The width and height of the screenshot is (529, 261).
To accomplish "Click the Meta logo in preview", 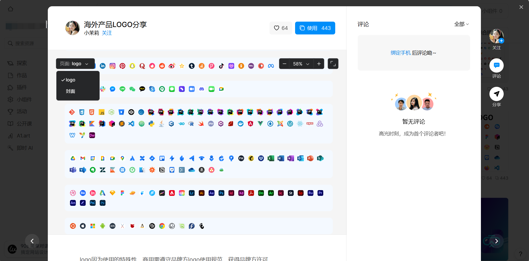I will (271, 66).
